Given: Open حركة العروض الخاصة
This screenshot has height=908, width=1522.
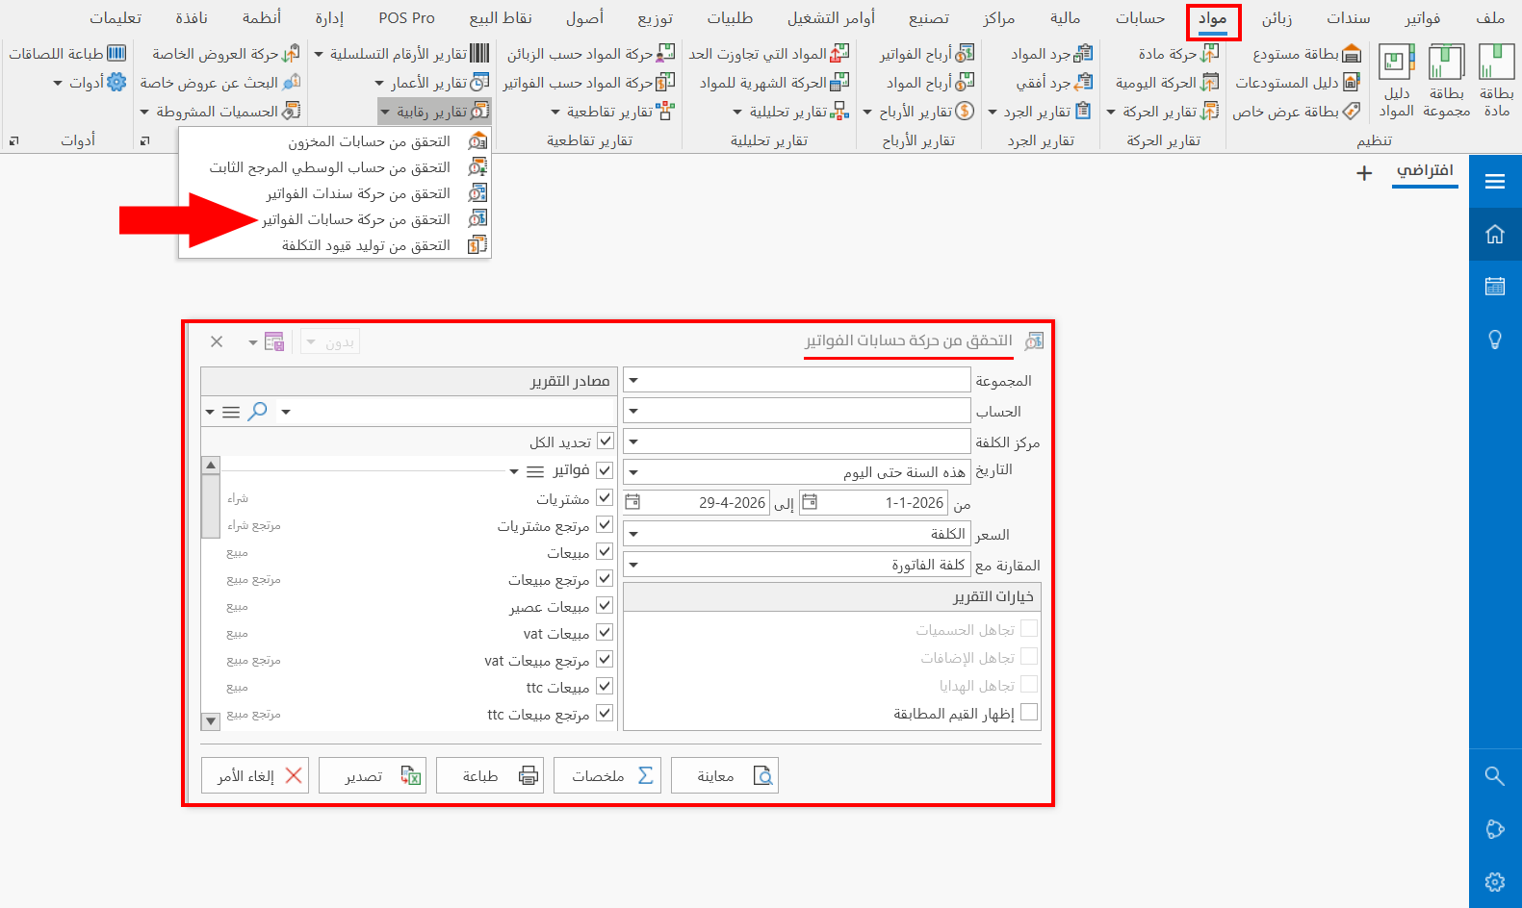Looking at the screenshot, I should click(225, 54).
